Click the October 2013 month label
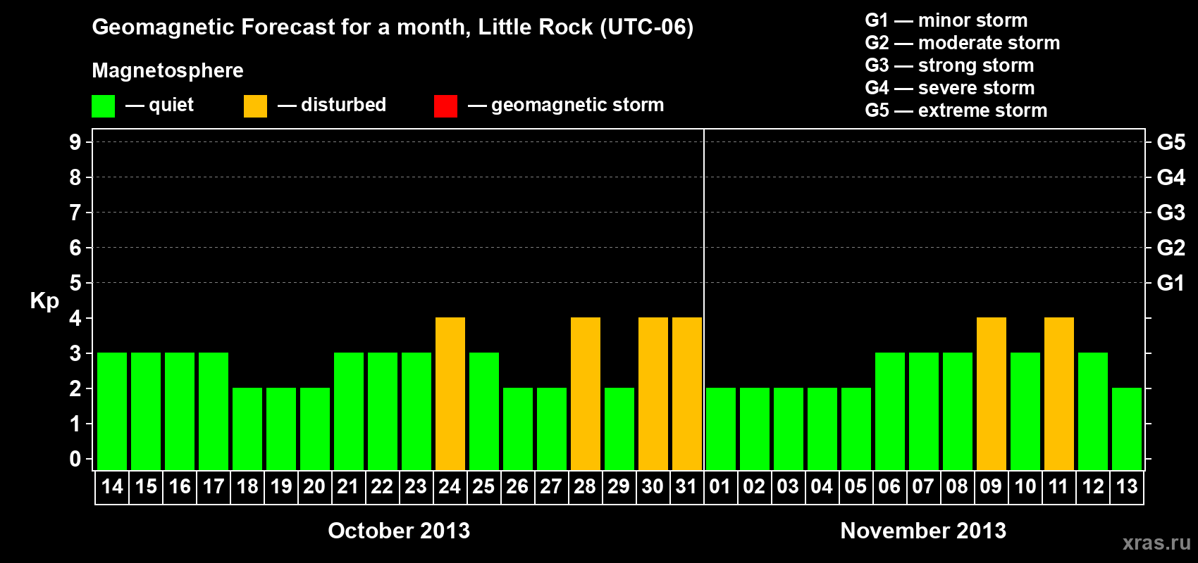The height and width of the screenshot is (563, 1198). tap(399, 531)
